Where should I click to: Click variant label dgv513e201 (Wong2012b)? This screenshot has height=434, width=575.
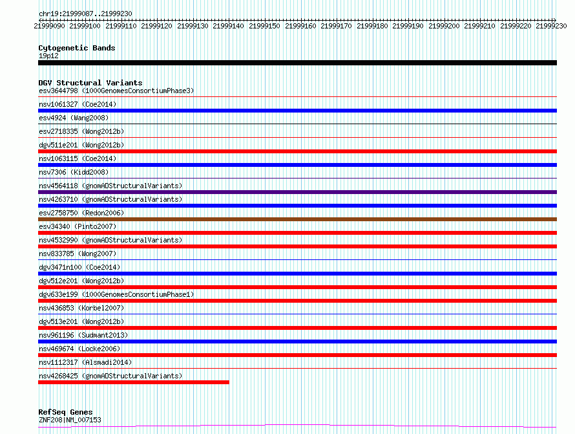pyautogui.click(x=81, y=321)
